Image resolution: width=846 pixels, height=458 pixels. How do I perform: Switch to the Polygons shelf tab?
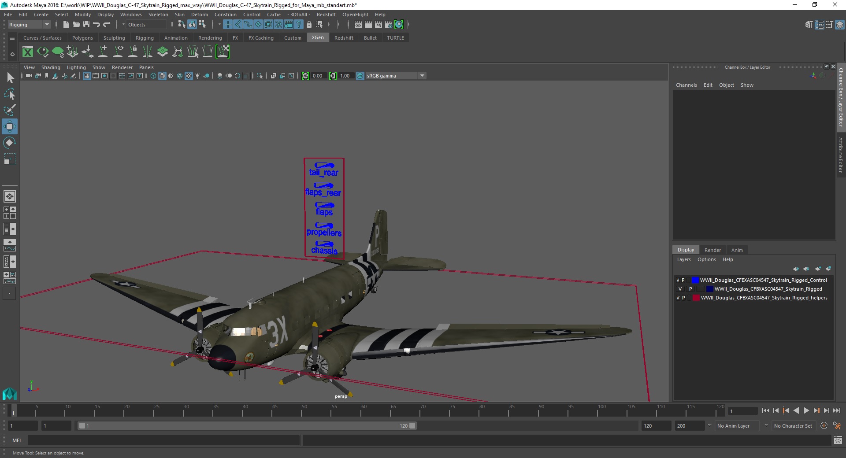[x=82, y=38]
